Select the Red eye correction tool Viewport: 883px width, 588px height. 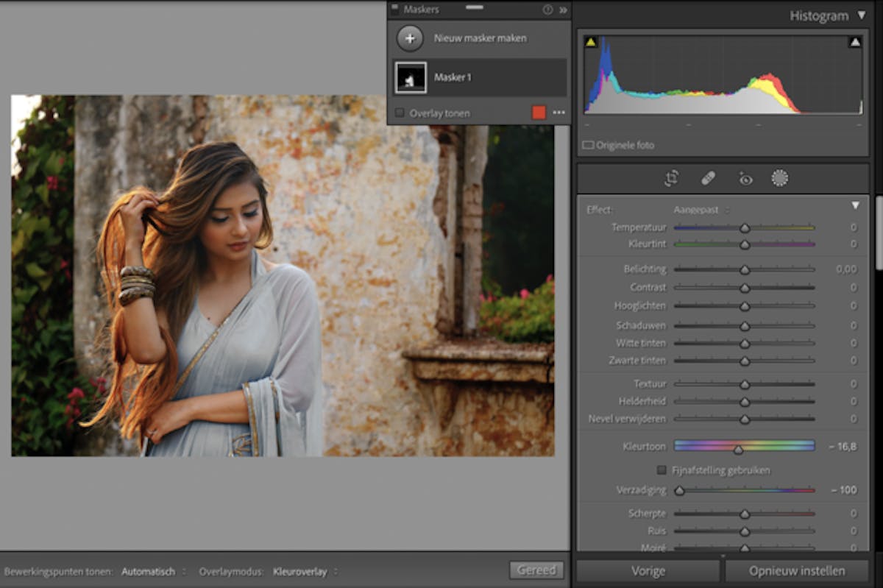point(745,178)
